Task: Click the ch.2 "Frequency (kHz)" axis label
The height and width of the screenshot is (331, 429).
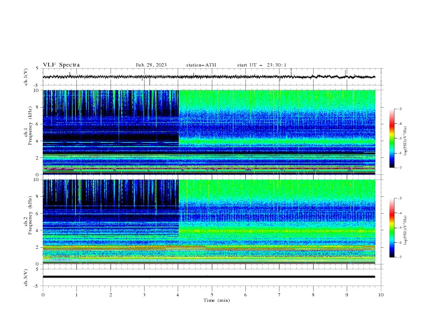Action: [x=30, y=215]
